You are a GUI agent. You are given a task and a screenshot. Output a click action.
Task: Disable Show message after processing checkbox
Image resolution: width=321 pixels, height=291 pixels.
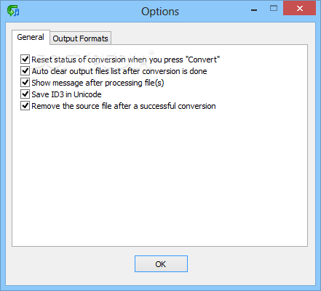coord(25,83)
